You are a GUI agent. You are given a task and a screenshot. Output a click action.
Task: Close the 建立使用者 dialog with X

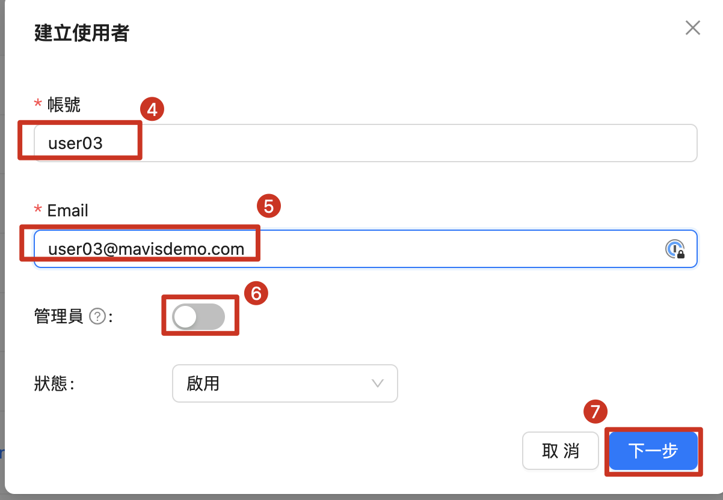693,28
